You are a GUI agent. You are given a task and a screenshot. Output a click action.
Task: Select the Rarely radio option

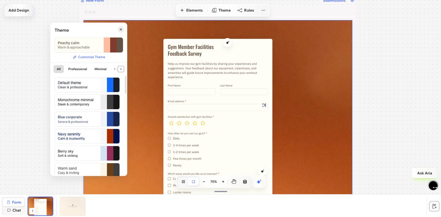coord(169,166)
